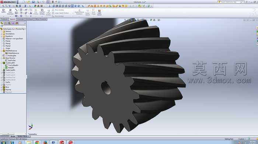Image resolution: width=258 pixels, height=144 pixels.
Task: Expand the Keyway feature
Action: (x=1, y=90)
